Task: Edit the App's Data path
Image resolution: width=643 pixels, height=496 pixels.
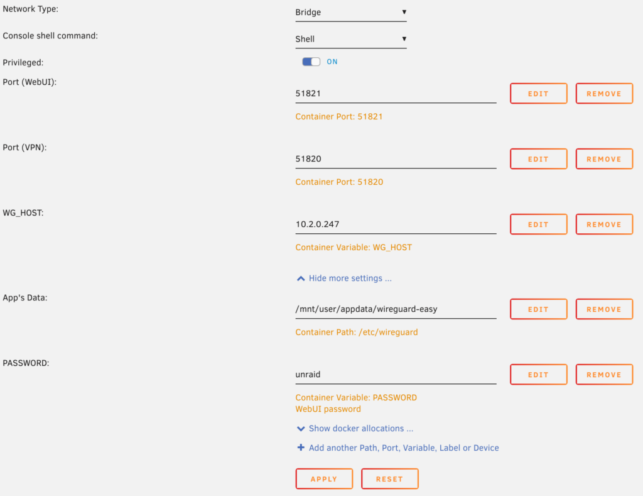Action: (x=538, y=309)
